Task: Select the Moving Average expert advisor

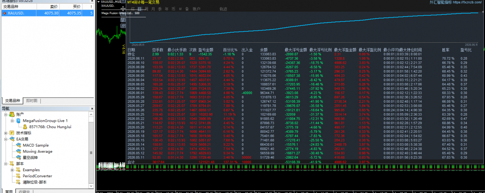Action: click(x=38, y=151)
